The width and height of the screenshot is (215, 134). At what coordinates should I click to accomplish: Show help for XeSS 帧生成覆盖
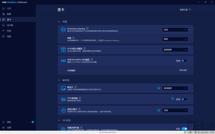click(x=85, y=49)
